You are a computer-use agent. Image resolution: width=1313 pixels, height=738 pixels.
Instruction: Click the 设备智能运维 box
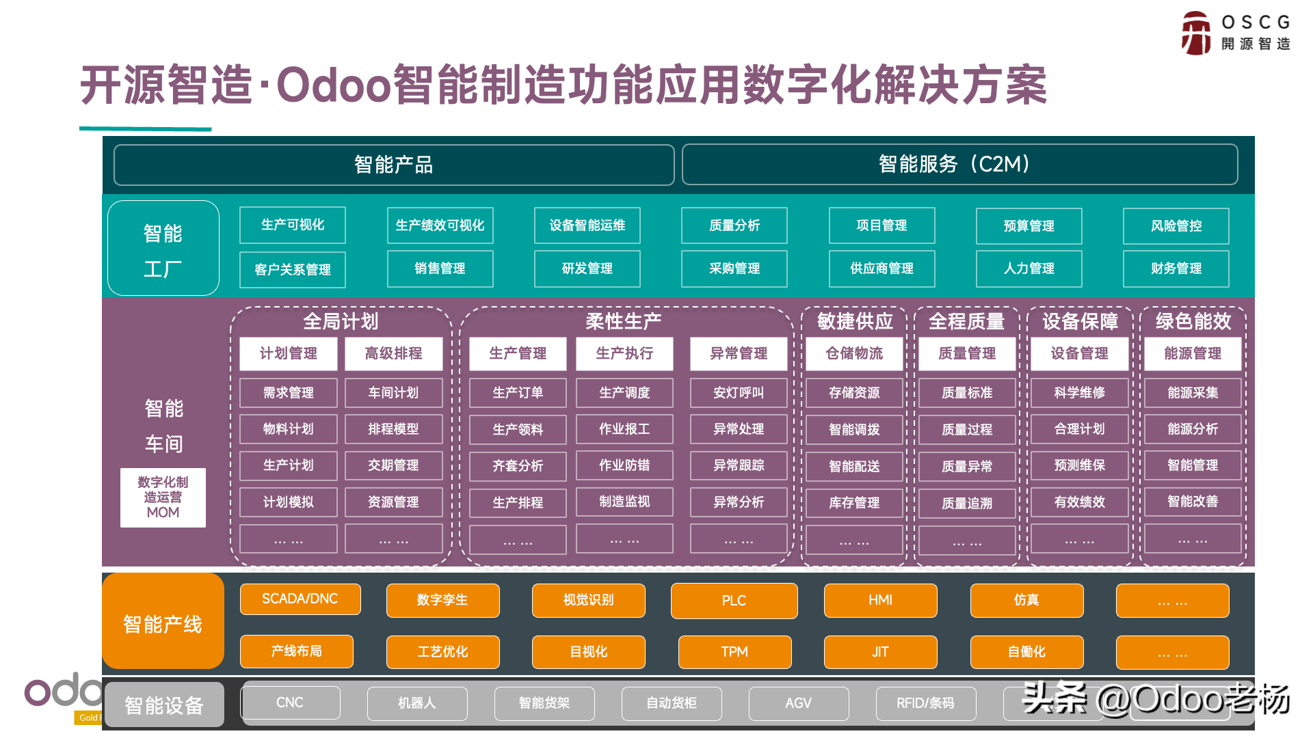pyautogui.click(x=587, y=225)
